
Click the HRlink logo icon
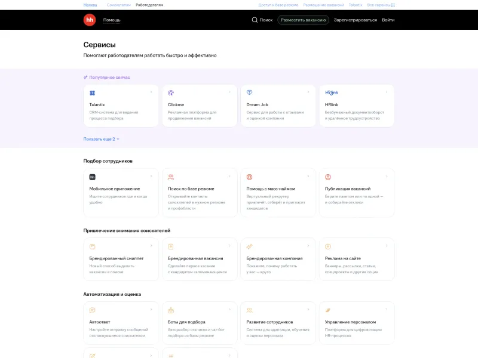click(x=332, y=92)
